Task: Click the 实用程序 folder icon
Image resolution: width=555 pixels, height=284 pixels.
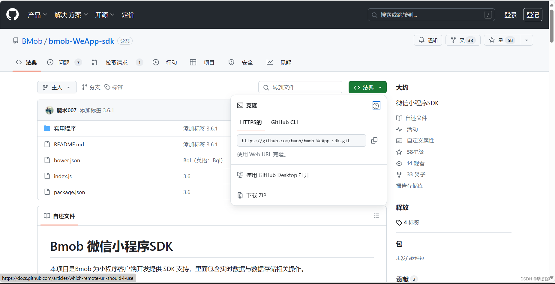Action: tap(47, 128)
